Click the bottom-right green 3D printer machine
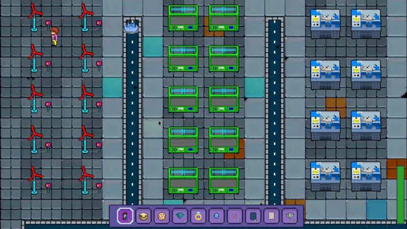Screen dimensions: 407x229 click(224, 180)
